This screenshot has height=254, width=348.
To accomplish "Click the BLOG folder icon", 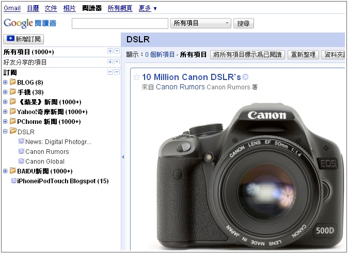I will [13, 82].
